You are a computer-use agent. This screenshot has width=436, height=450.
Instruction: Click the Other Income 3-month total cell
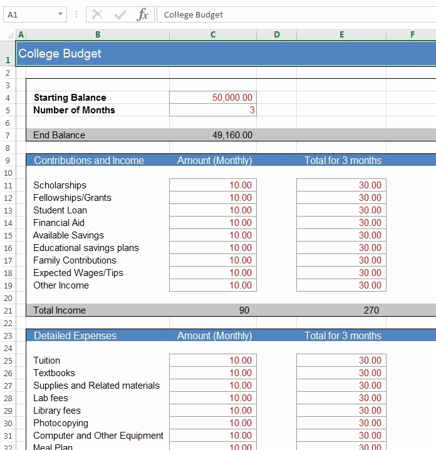point(341,285)
